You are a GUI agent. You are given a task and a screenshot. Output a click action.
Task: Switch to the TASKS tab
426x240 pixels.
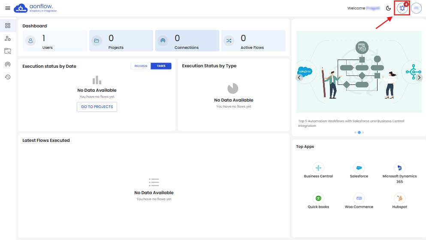click(161, 66)
